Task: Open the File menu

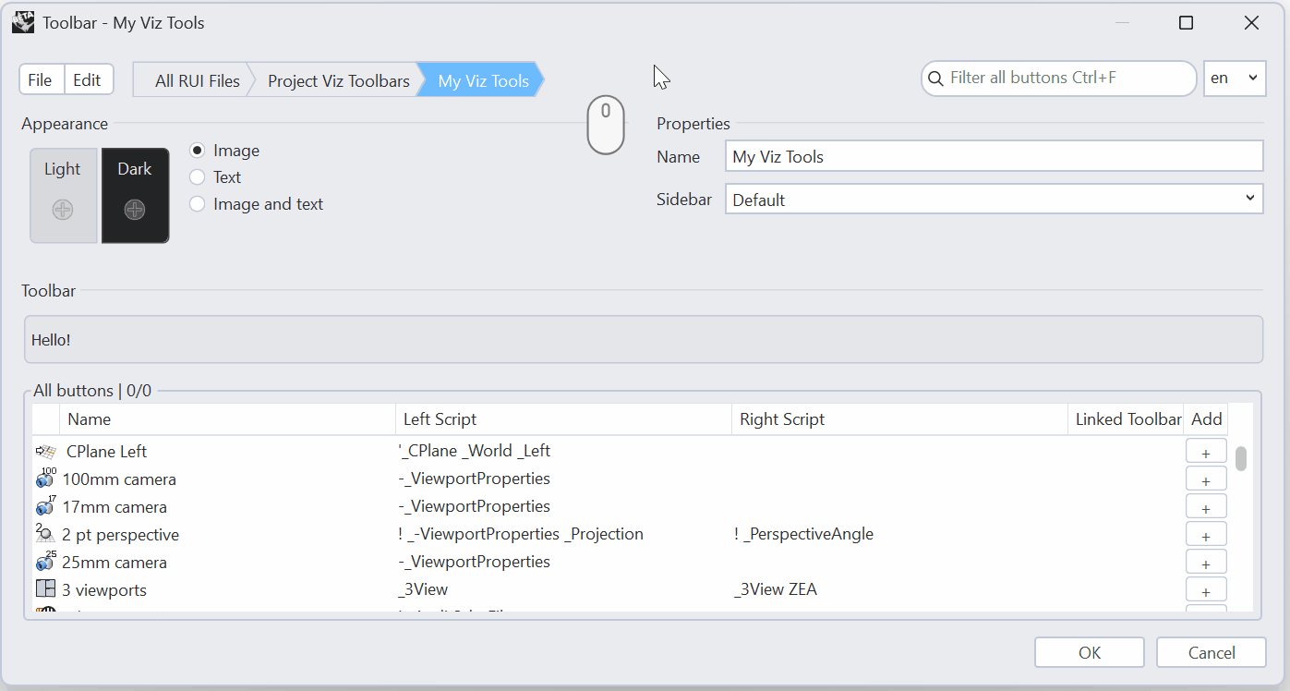Action: point(41,80)
